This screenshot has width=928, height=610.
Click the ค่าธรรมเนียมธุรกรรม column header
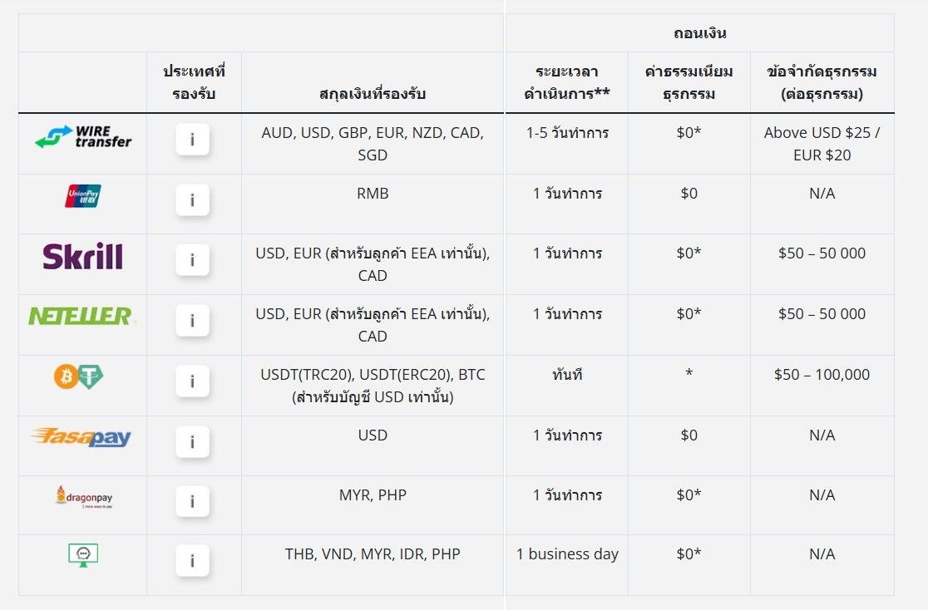click(689, 82)
